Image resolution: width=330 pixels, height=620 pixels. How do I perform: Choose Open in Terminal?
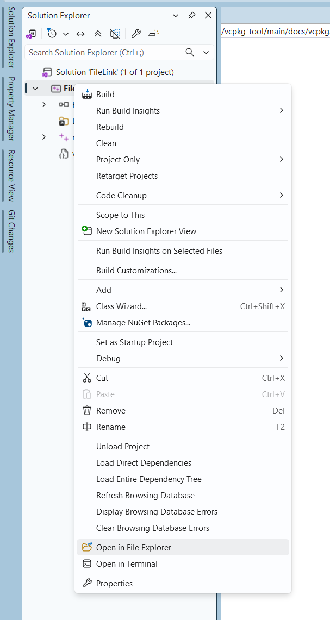point(183,564)
